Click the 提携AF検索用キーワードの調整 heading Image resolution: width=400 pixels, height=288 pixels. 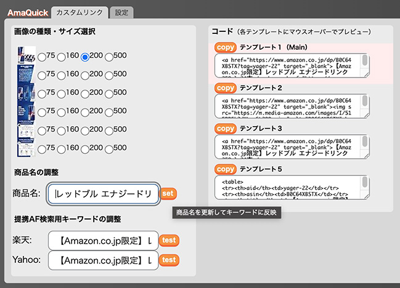click(68, 219)
